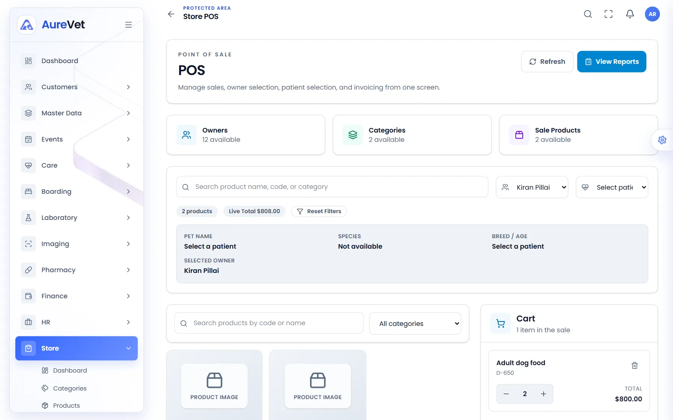Image resolution: width=673 pixels, height=420 pixels.
Task: Click the first product image thumbnail
Action: [214, 386]
